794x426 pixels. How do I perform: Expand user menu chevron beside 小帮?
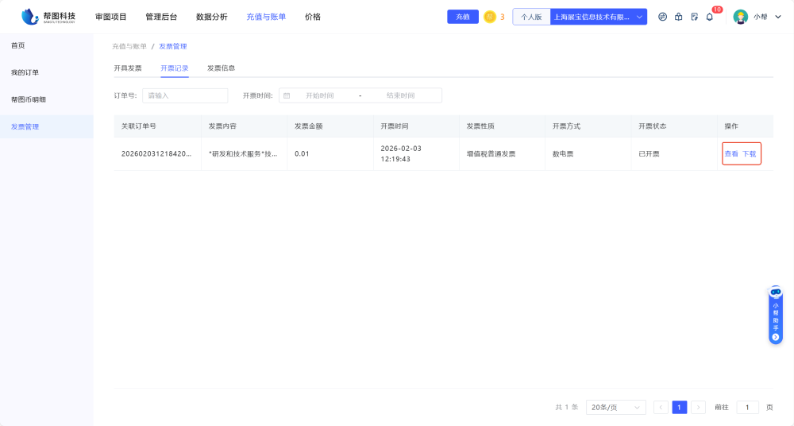(778, 17)
